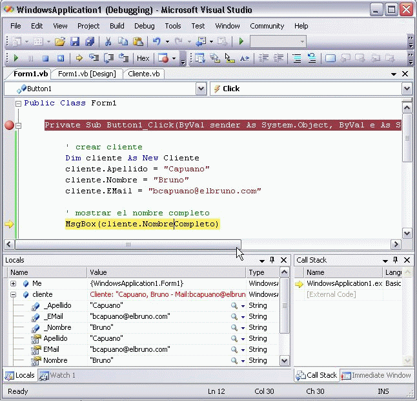The height and width of the screenshot is (401, 417).
Task: Toggle auto-hide pin on Locals panel
Action: tap(272, 260)
